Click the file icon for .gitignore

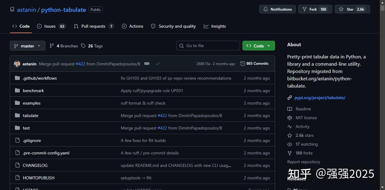(17, 140)
